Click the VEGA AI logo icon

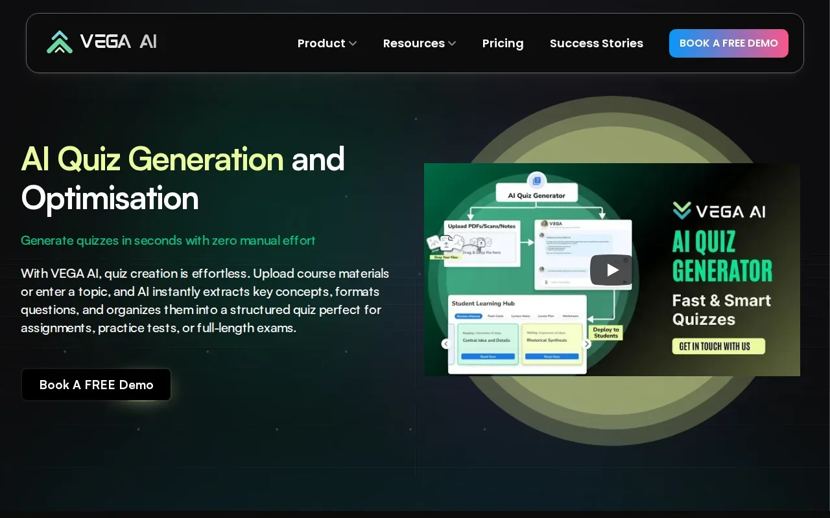click(x=59, y=43)
